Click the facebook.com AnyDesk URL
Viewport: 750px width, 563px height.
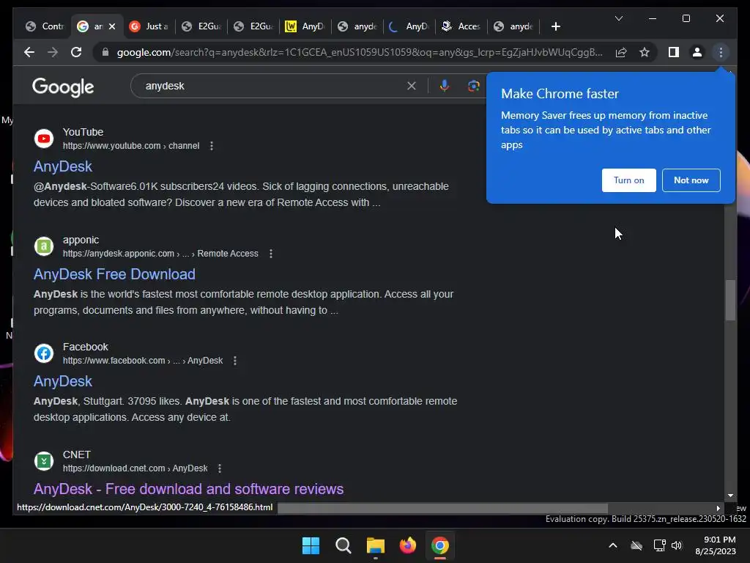pos(143,361)
